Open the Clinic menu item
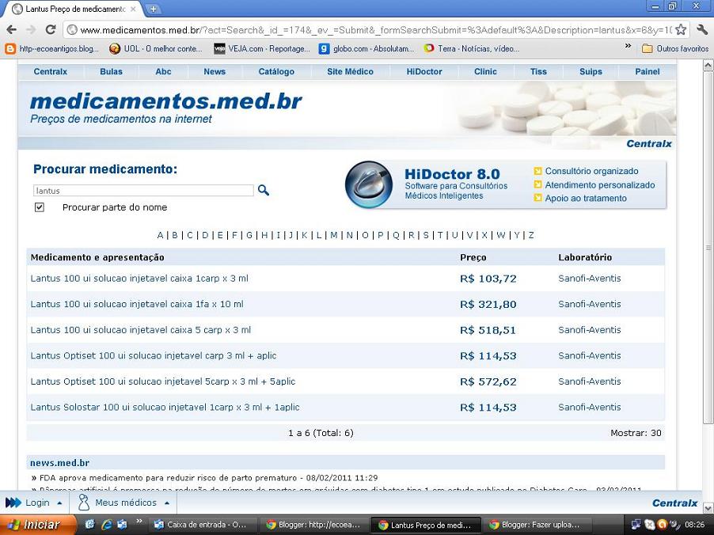The image size is (714, 535). coord(485,71)
